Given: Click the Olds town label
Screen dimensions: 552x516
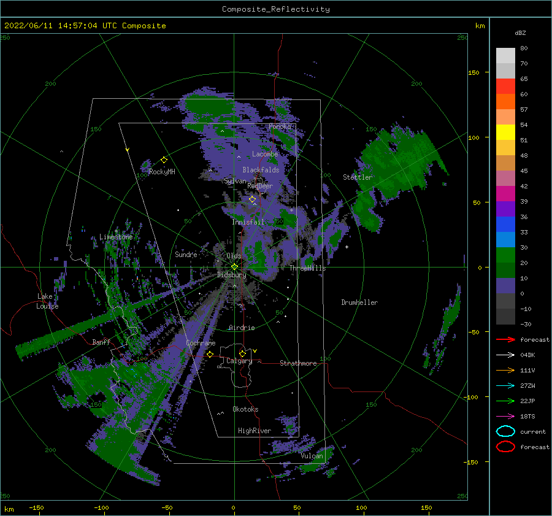Looking at the screenshot, I should tap(234, 255).
